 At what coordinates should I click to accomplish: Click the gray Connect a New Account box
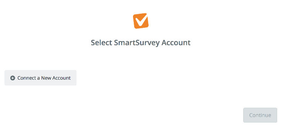click(x=40, y=78)
